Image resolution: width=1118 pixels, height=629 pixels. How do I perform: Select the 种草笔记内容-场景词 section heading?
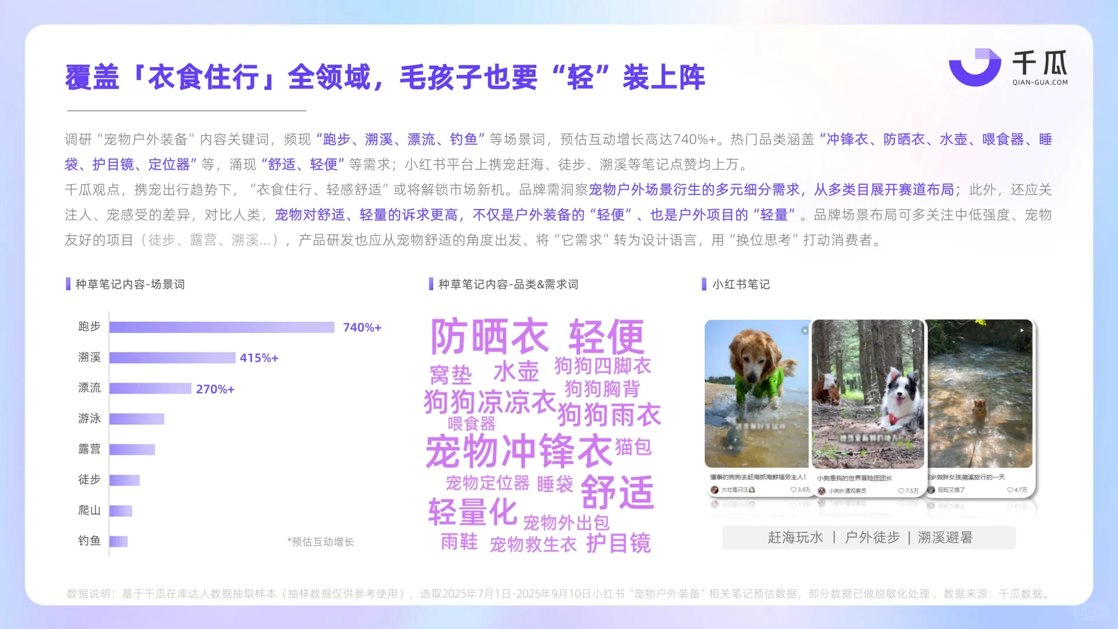(130, 284)
